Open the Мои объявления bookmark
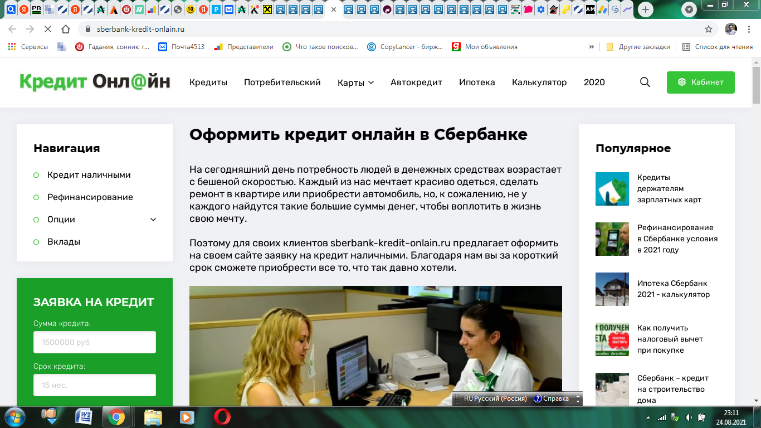The image size is (761, 428). (x=485, y=47)
